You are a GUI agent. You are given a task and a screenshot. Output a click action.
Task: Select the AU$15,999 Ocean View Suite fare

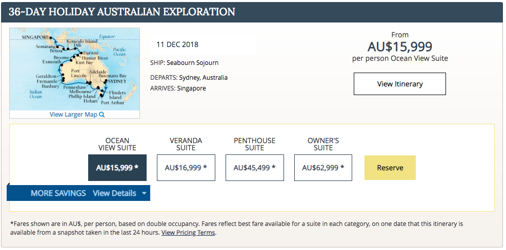click(117, 168)
